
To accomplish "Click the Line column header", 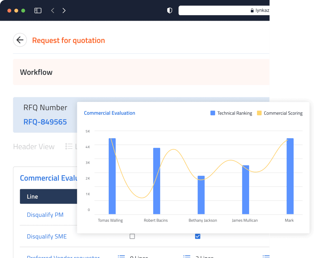I will point(32,197).
